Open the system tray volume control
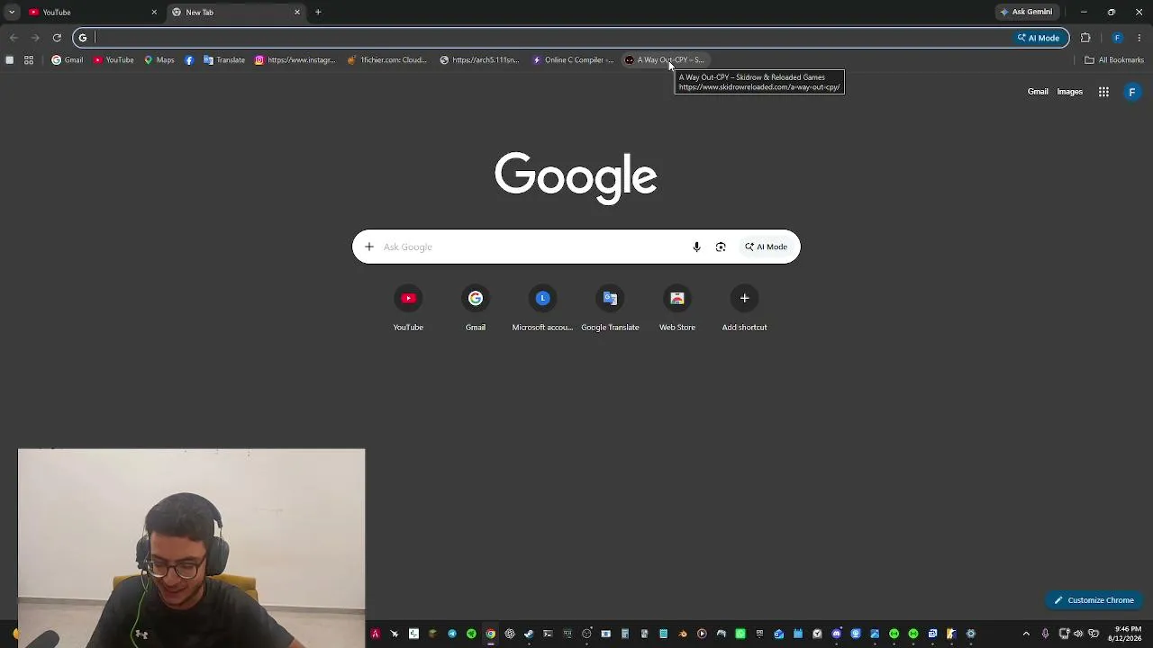Screen dimensions: 1153x648 tap(1078, 634)
